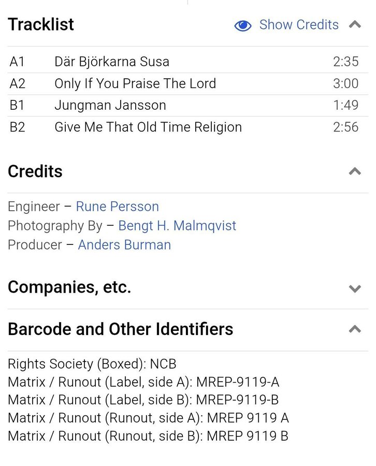Open the Rune Persson engineer link
The height and width of the screenshot is (466, 376).
tap(117, 207)
